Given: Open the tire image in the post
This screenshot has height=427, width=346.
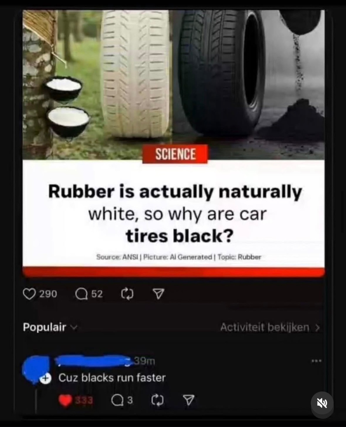Looking at the screenshot, I should pyautogui.click(x=174, y=85).
